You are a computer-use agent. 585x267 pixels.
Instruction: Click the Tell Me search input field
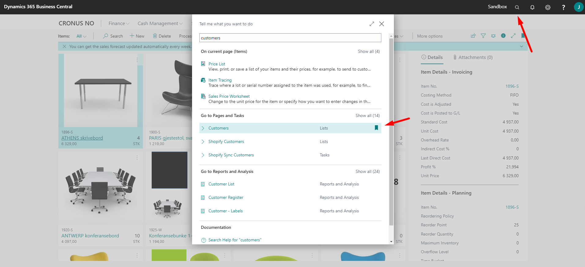(x=290, y=38)
